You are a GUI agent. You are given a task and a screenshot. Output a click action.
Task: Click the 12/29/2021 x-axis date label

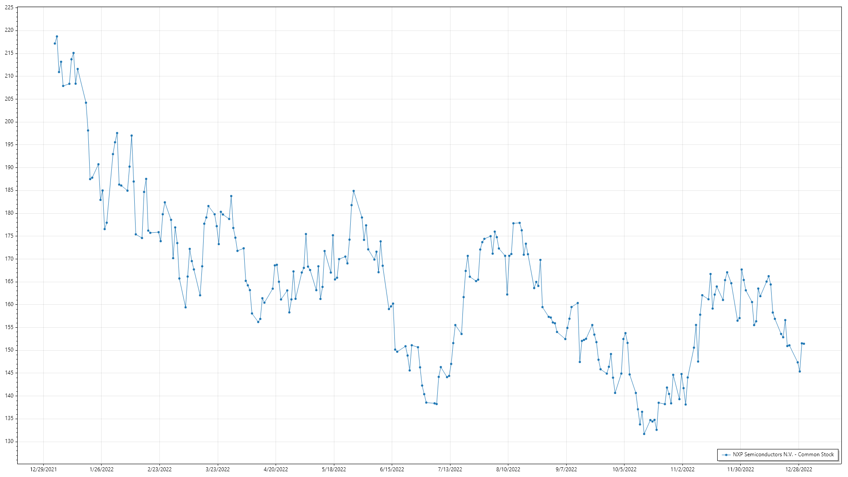43,469
